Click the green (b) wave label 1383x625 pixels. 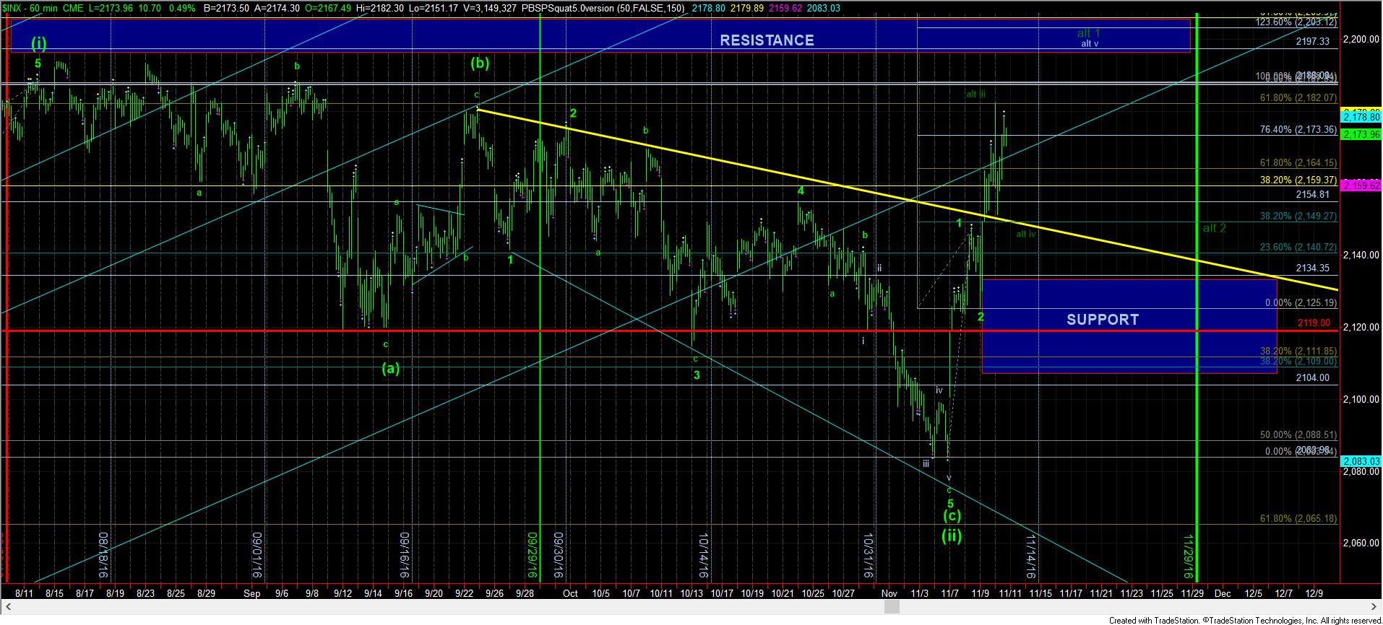480,63
